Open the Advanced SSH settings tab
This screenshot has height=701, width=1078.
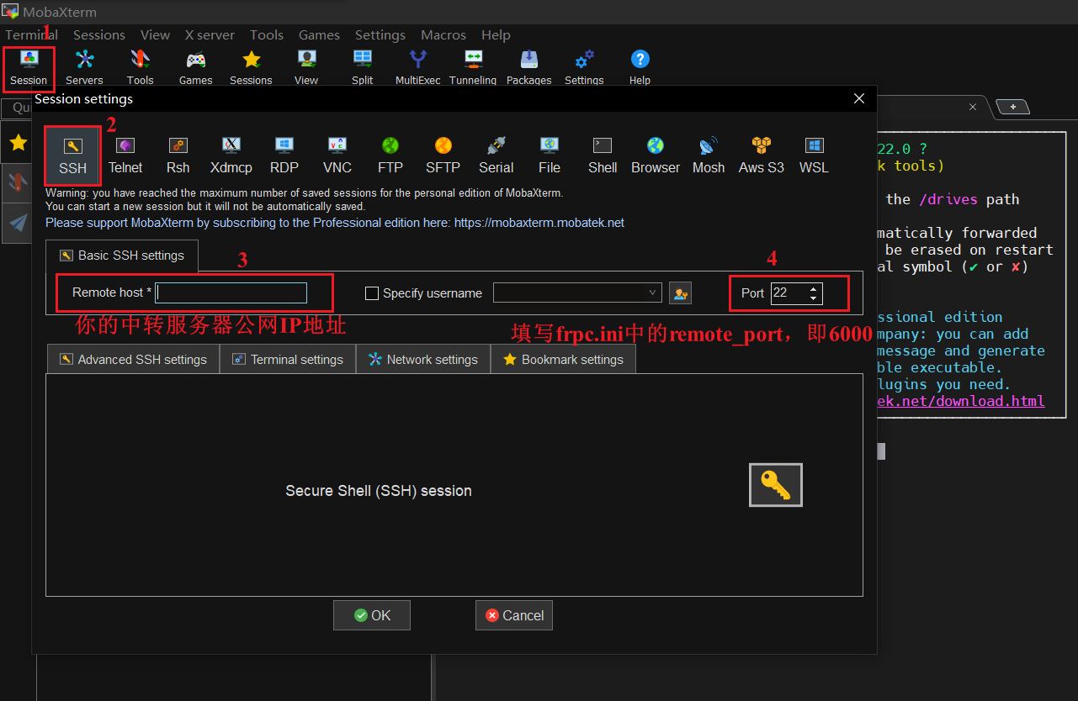click(x=133, y=359)
